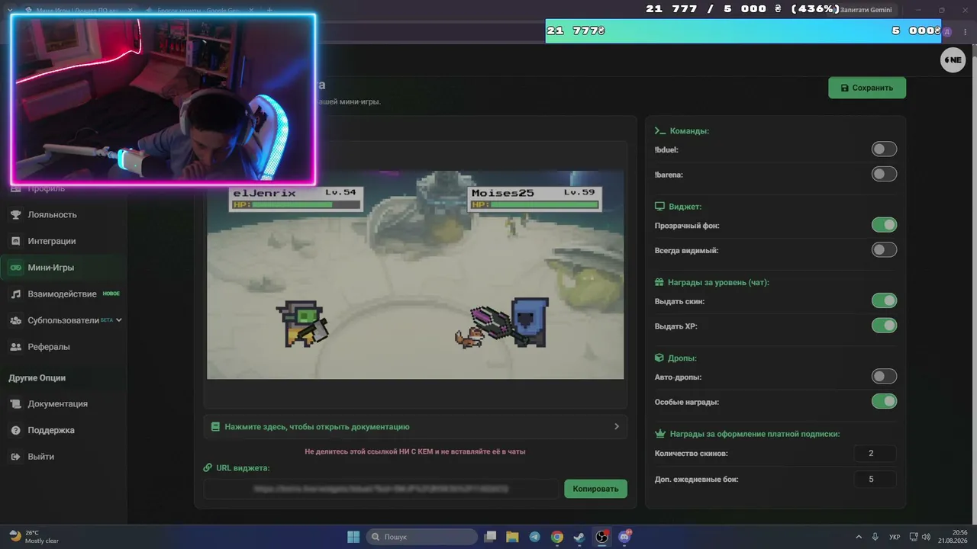The image size is (977, 549).
Task: Show hidden system tray icons
Action: pyautogui.click(x=859, y=537)
